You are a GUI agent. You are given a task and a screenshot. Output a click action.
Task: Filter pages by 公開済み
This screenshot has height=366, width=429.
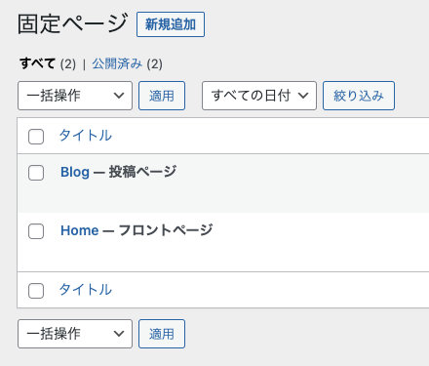pyautogui.click(x=117, y=63)
